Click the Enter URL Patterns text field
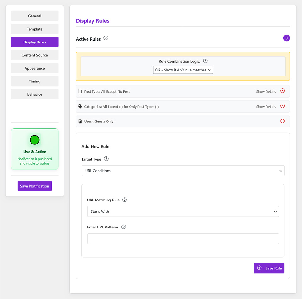Image resolution: width=302 pixels, height=299 pixels. [183, 239]
